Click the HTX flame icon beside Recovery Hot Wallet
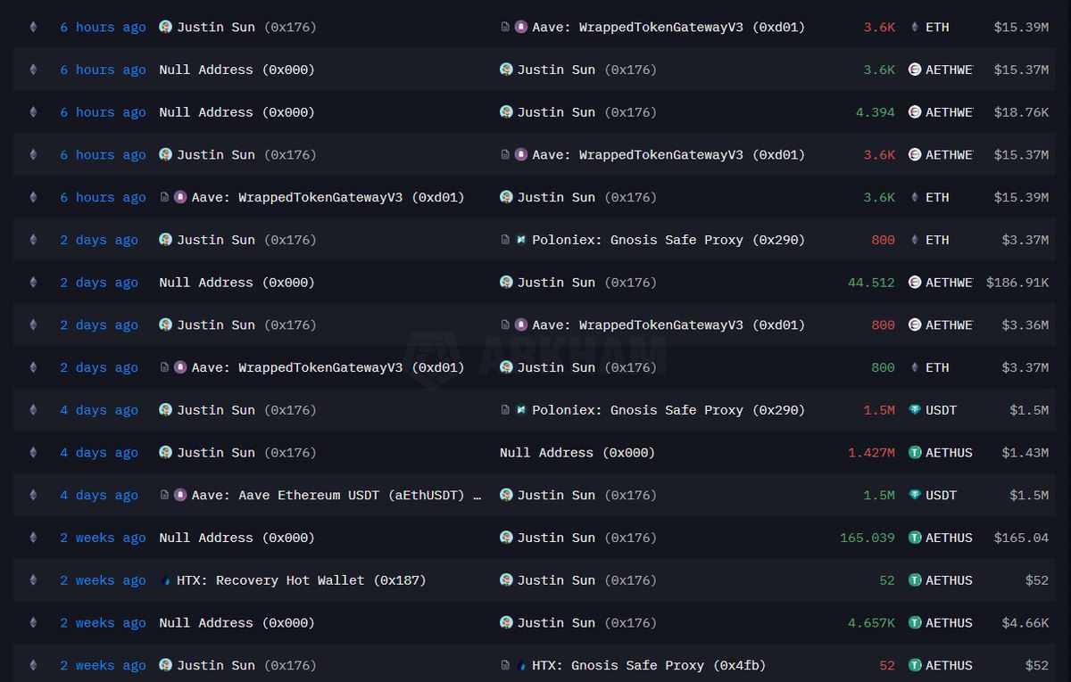1071x682 pixels. [x=165, y=580]
